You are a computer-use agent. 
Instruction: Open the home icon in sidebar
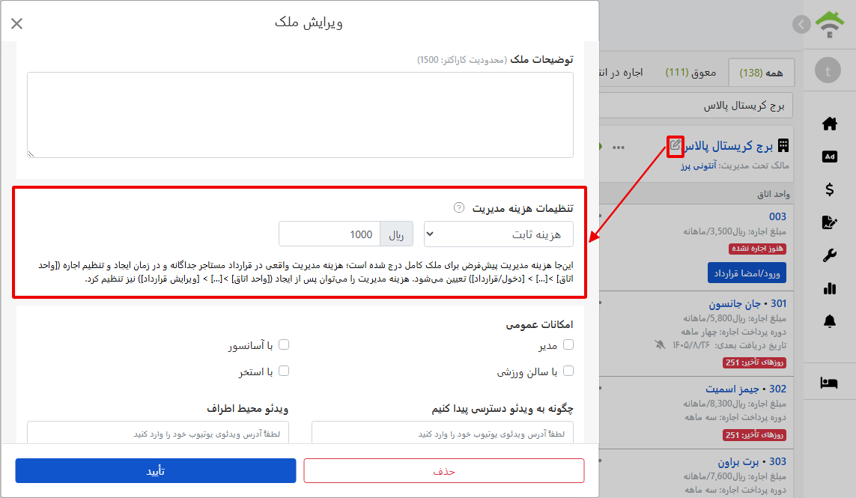point(829,124)
